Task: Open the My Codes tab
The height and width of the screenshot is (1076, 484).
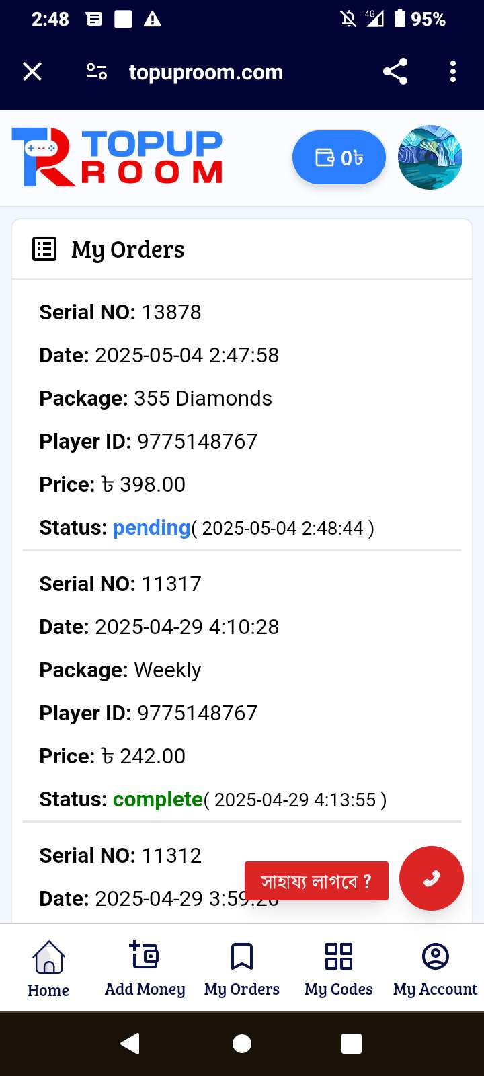Action: pyautogui.click(x=339, y=968)
